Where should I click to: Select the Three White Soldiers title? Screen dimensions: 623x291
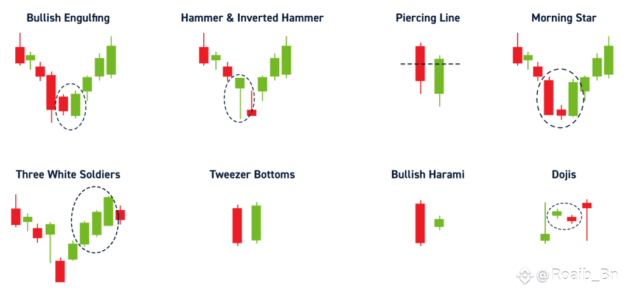point(68,175)
